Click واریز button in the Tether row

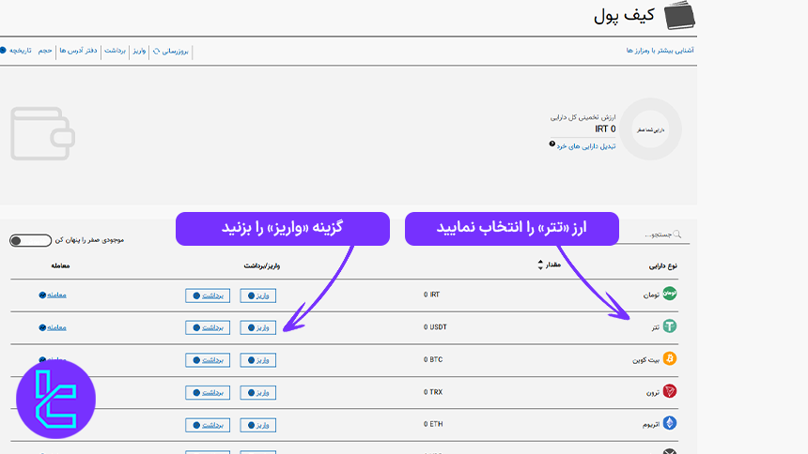pyautogui.click(x=257, y=327)
